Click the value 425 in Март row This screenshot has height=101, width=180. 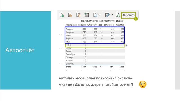tap(113, 35)
